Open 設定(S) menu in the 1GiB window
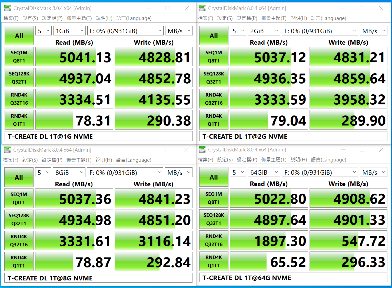 point(30,18)
